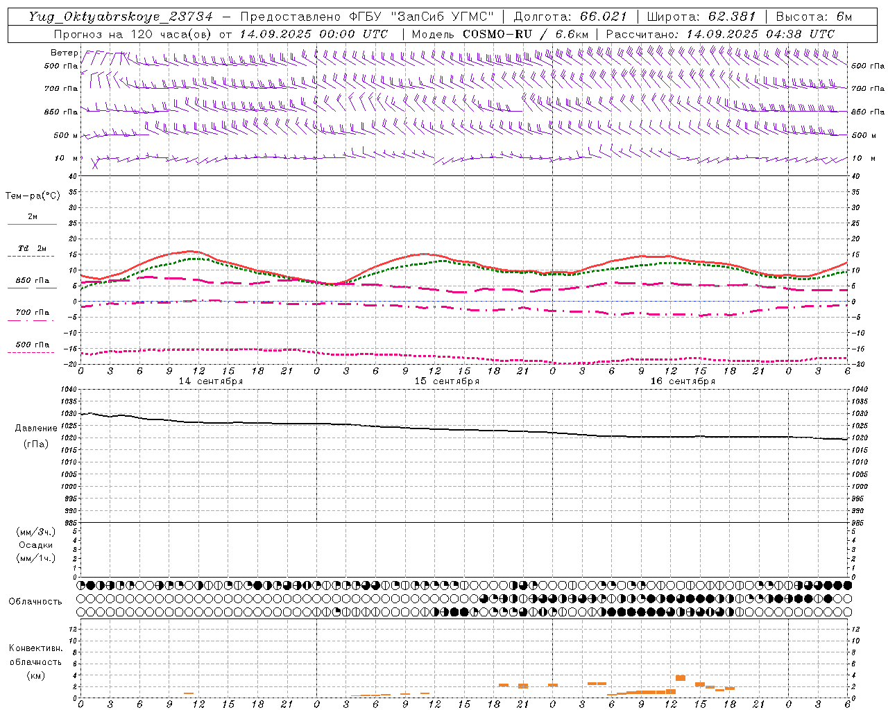Click the Давление pressure label
This screenshot has height=710, width=888.
click(36, 428)
